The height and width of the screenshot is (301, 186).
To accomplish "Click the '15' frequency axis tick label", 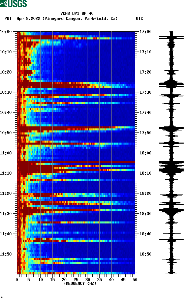I will 52,280.
